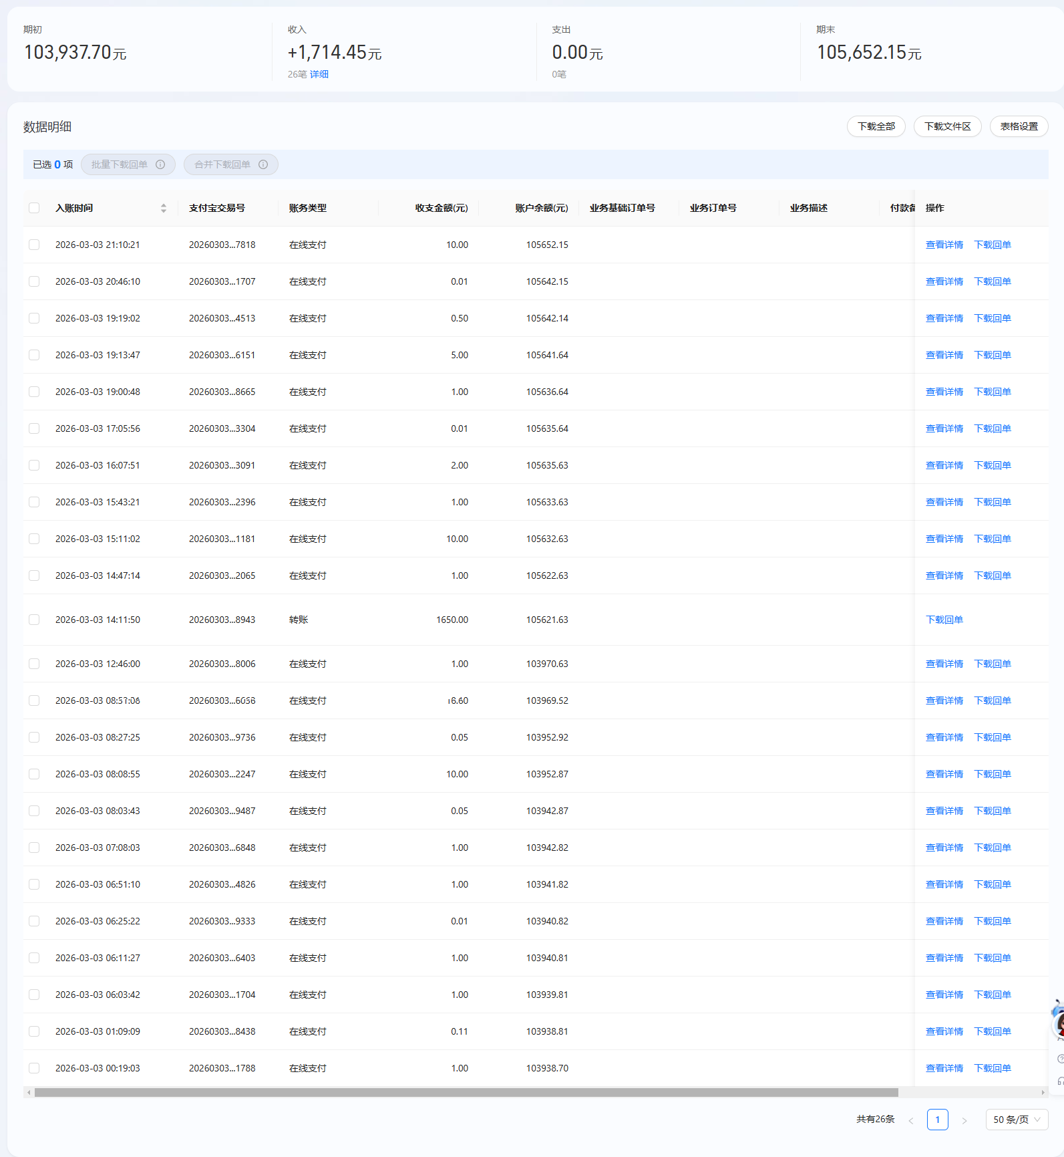The image size is (1064, 1157).
Task: Click 下载全部 button
Action: tap(876, 126)
